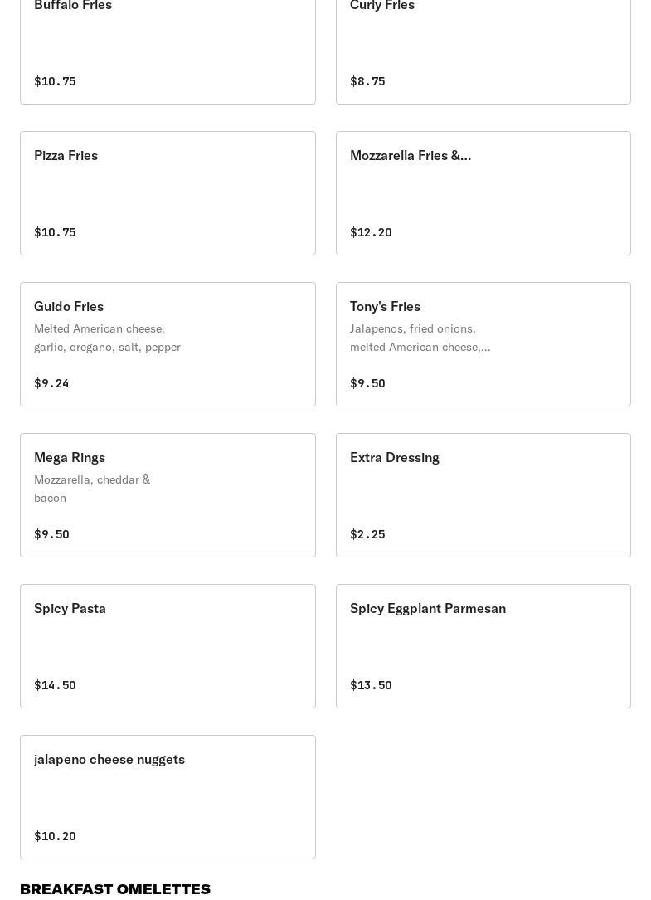Select the jalapeno cheese nuggets card
Screen dimensions: 651x900
(x=168, y=797)
